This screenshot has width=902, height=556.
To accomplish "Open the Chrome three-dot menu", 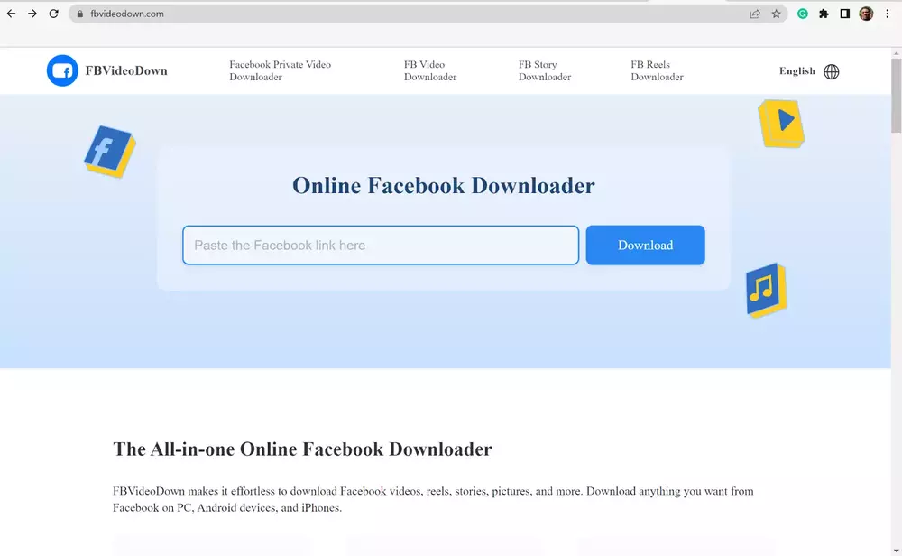I will pos(887,14).
